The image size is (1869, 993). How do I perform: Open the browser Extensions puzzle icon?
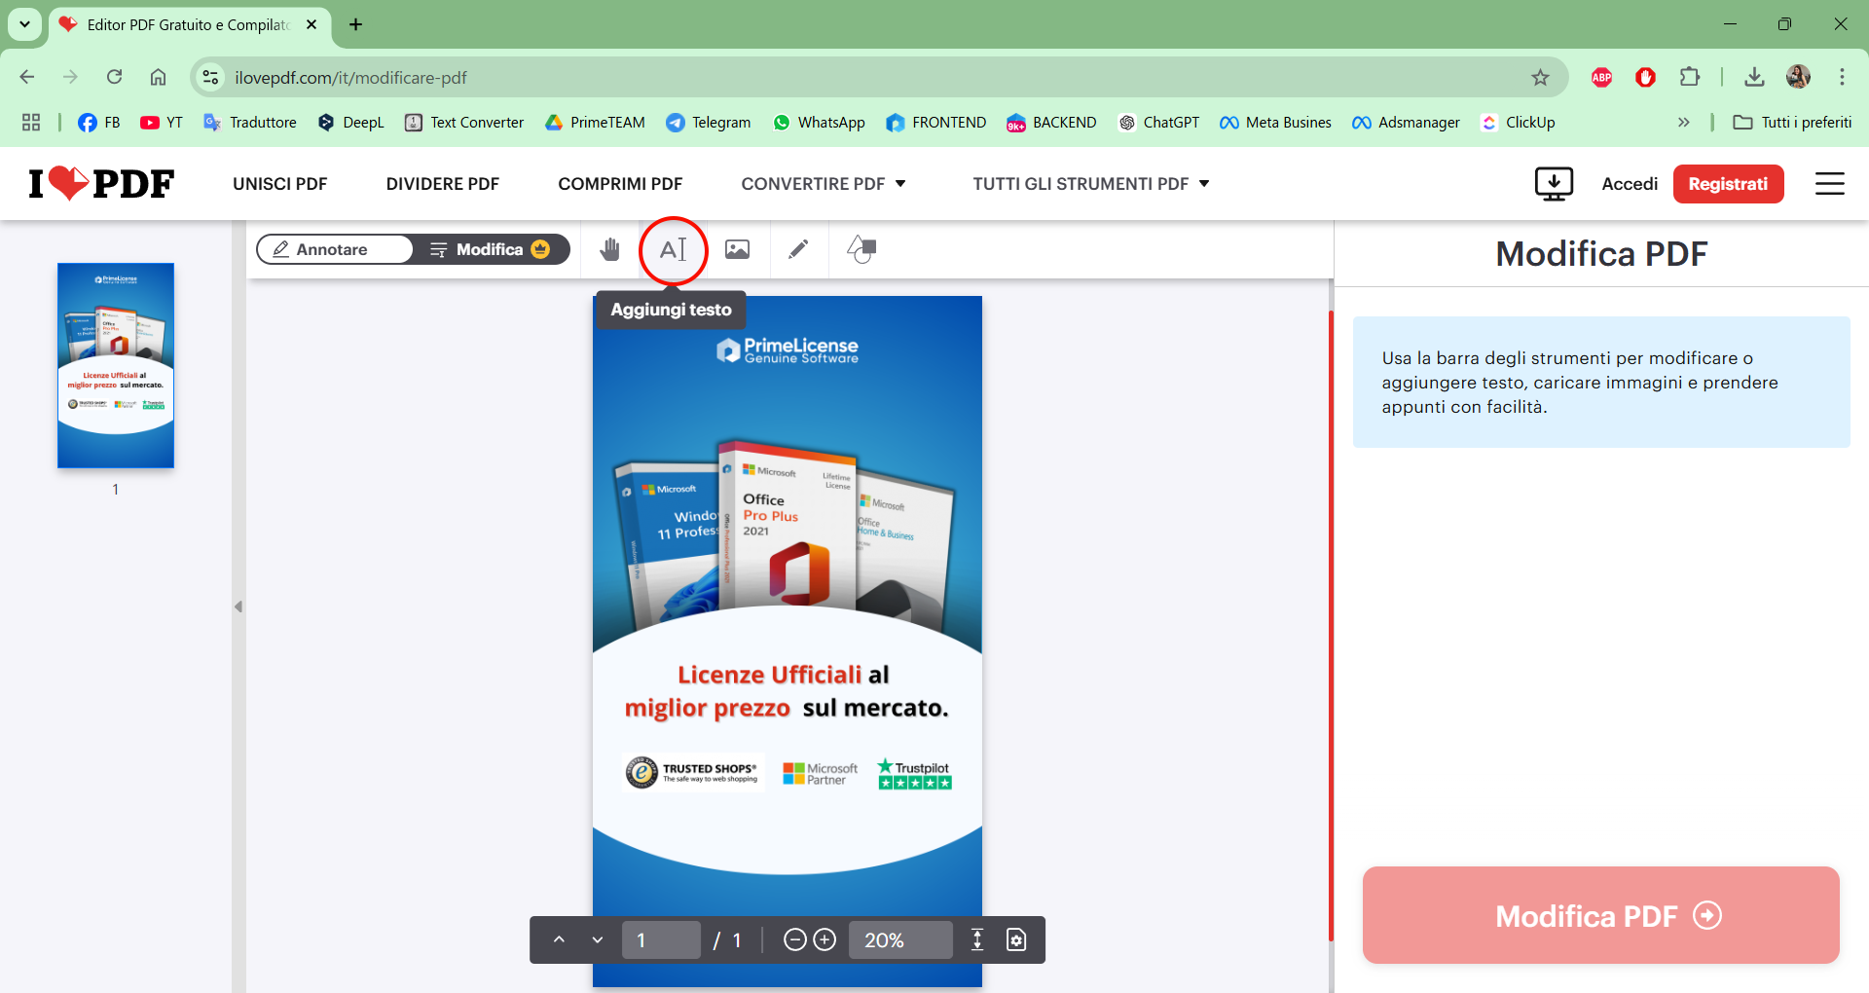pos(1690,78)
